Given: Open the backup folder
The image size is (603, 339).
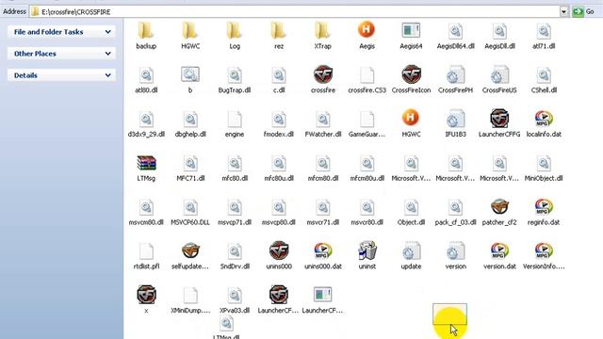Looking at the screenshot, I should (146, 31).
